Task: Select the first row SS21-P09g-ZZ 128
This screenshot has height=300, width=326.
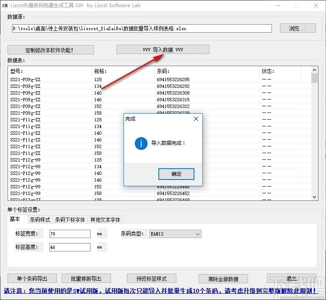Action: (x=50, y=79)
